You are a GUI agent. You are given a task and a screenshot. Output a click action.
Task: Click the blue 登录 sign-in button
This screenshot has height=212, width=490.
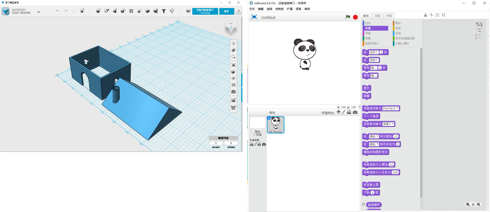click(227, 11)
